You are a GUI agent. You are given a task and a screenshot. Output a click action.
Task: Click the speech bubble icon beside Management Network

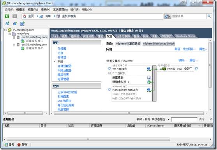109,90
